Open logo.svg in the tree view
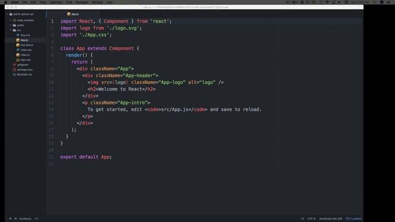The height and width of the screenshot is (222, 395). 25,60
